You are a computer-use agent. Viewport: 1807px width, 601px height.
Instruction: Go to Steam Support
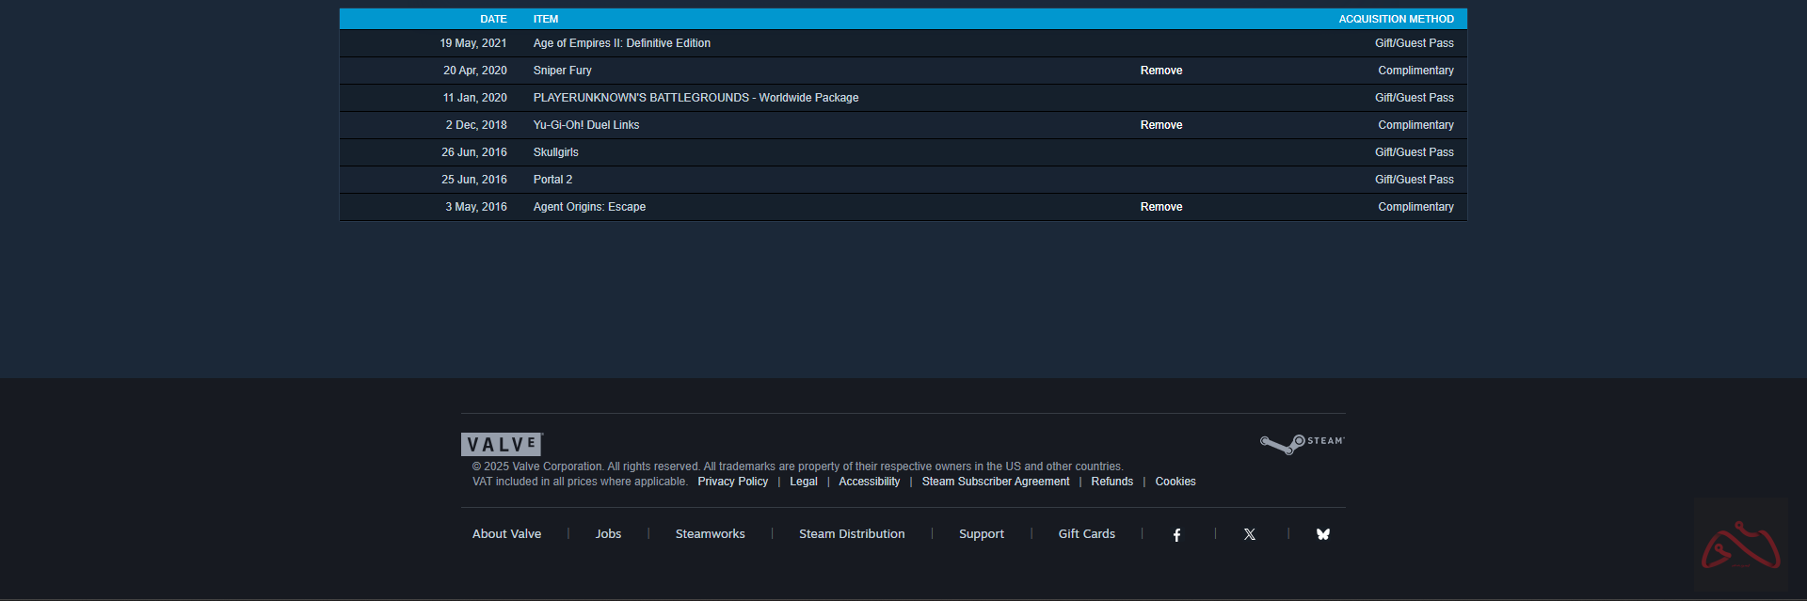point(981,534)
